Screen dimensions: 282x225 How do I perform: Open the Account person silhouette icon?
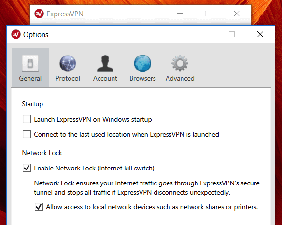coord(105,63)
